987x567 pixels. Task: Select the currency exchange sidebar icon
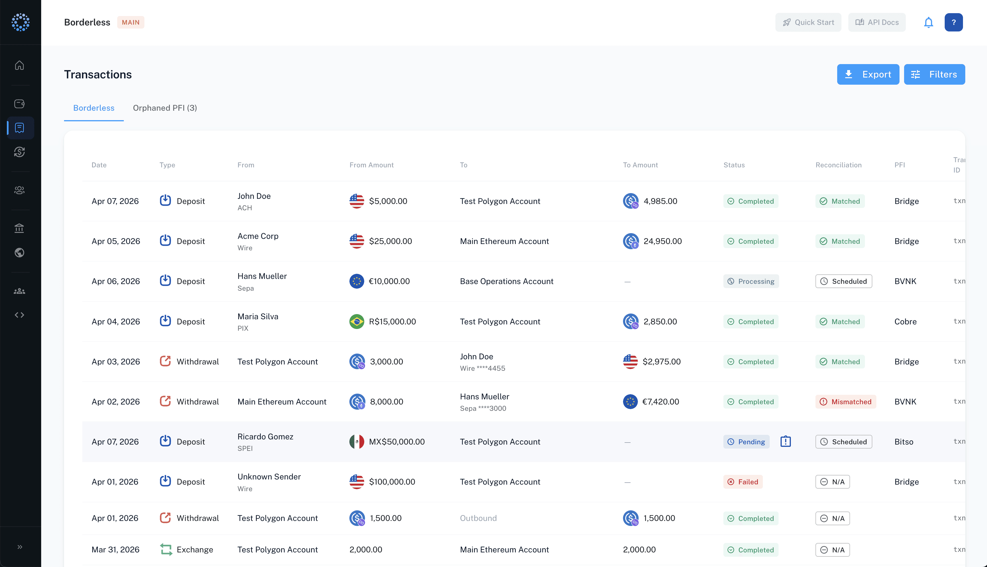pyautogui.click(x=19, y=152)
